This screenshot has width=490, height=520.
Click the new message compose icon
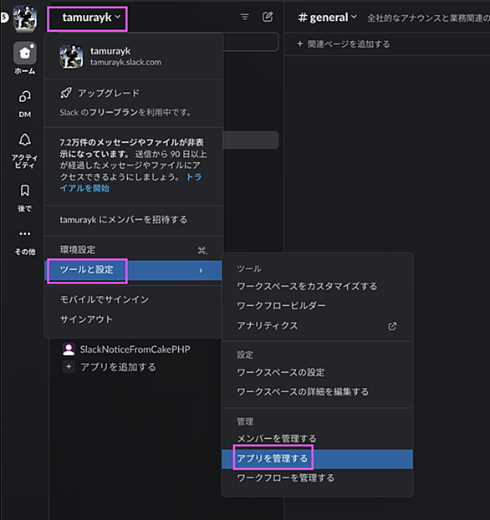pos(268,17)
